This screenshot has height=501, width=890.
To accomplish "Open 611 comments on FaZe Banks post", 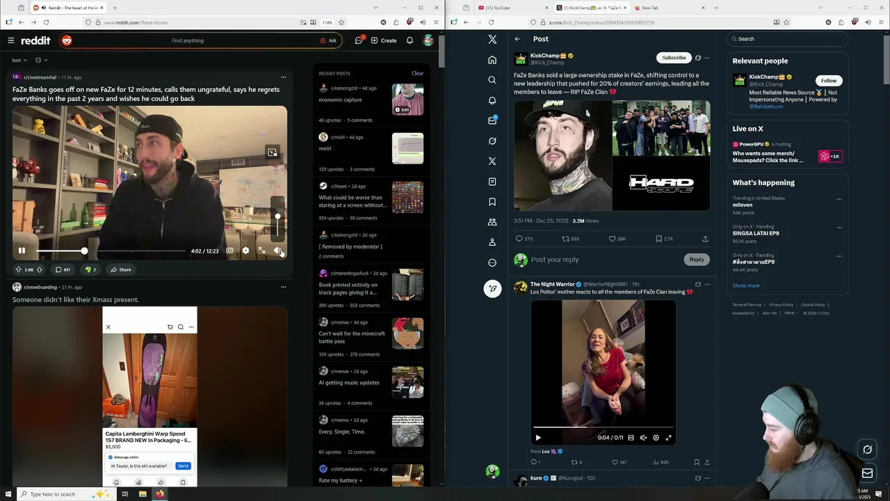I will [x=63, y=269].
